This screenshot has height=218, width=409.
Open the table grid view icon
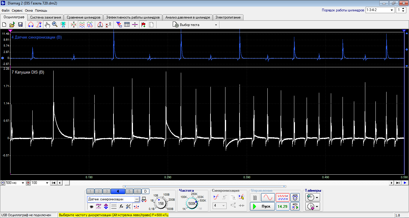click(x=127, y=25)
